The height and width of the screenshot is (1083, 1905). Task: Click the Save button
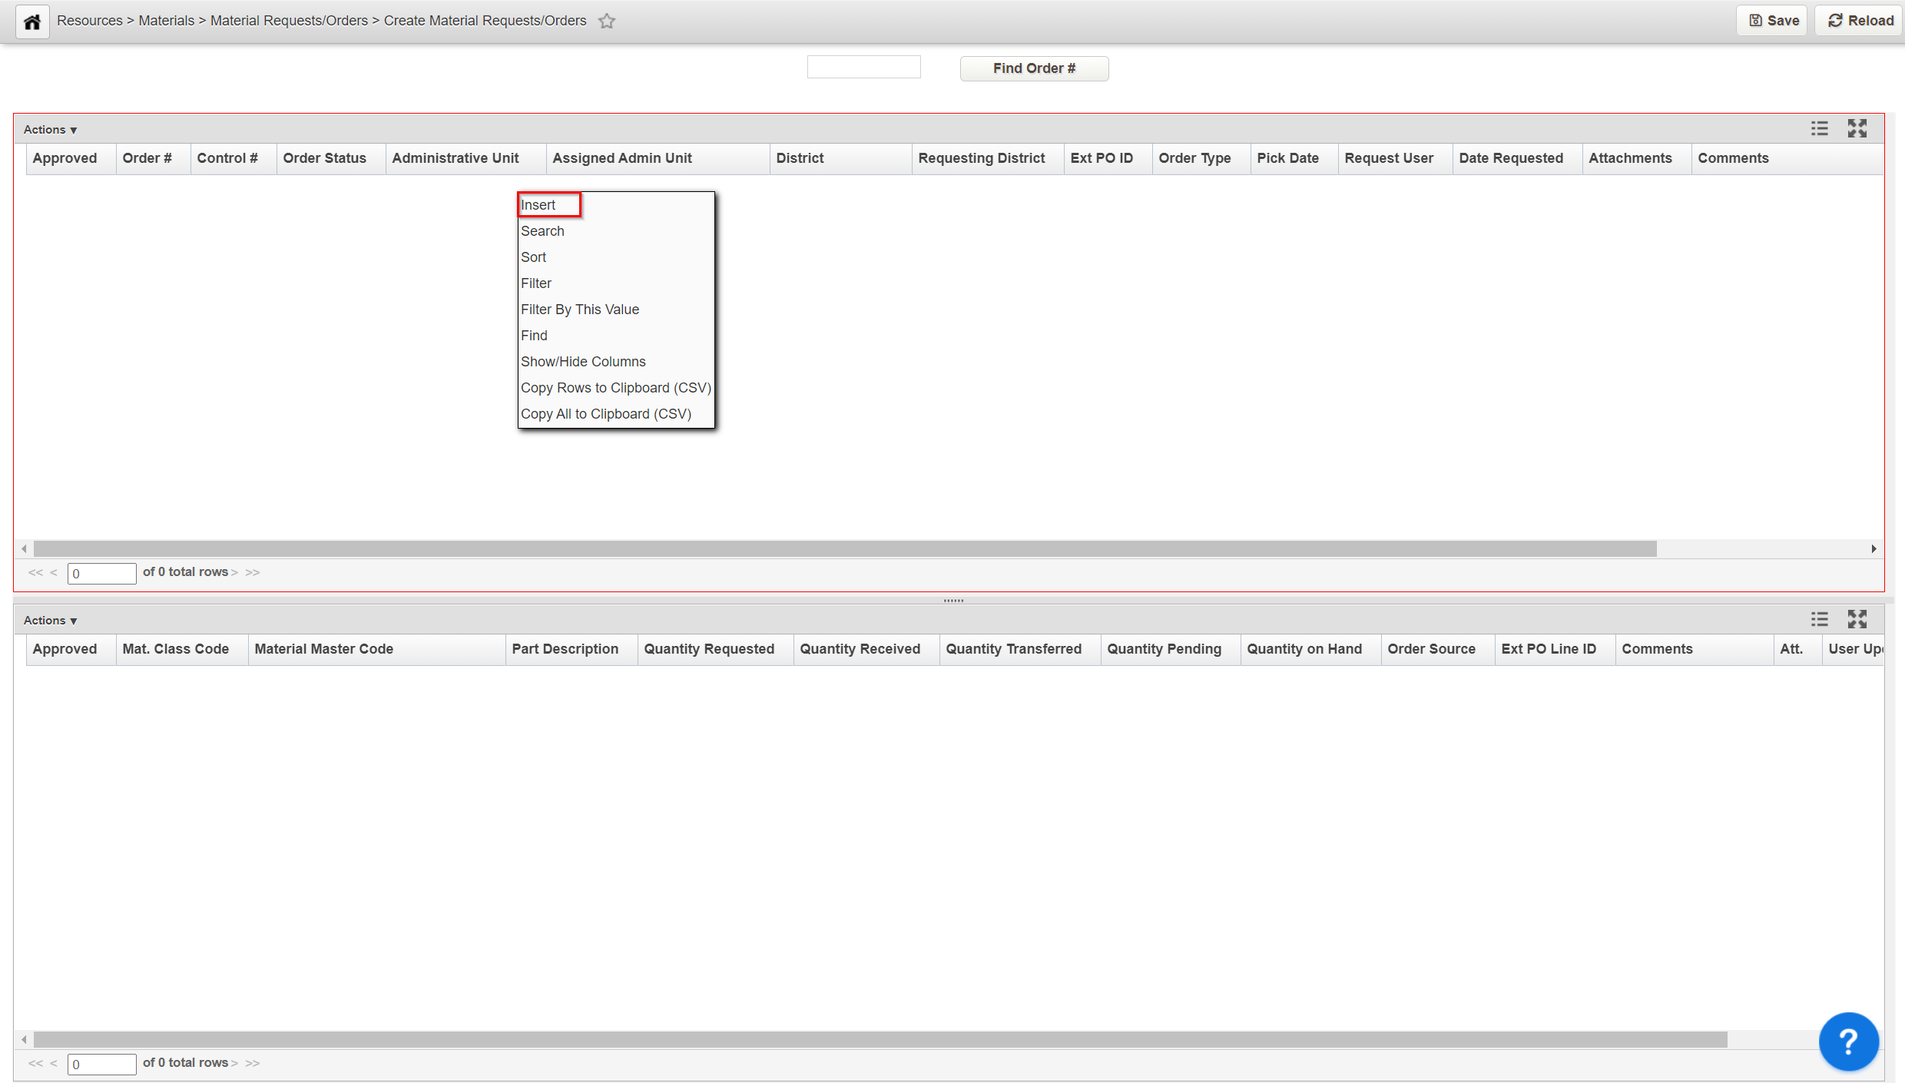1774,21
